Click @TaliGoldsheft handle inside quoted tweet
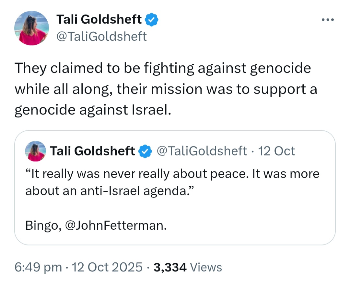The width and height of the screenshot is (350, 284). (x=202, y=151)
